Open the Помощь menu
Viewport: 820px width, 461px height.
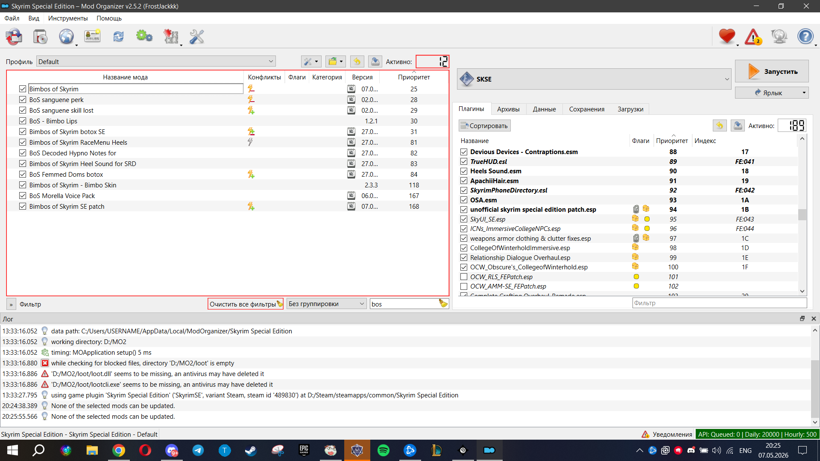(109, 18)
